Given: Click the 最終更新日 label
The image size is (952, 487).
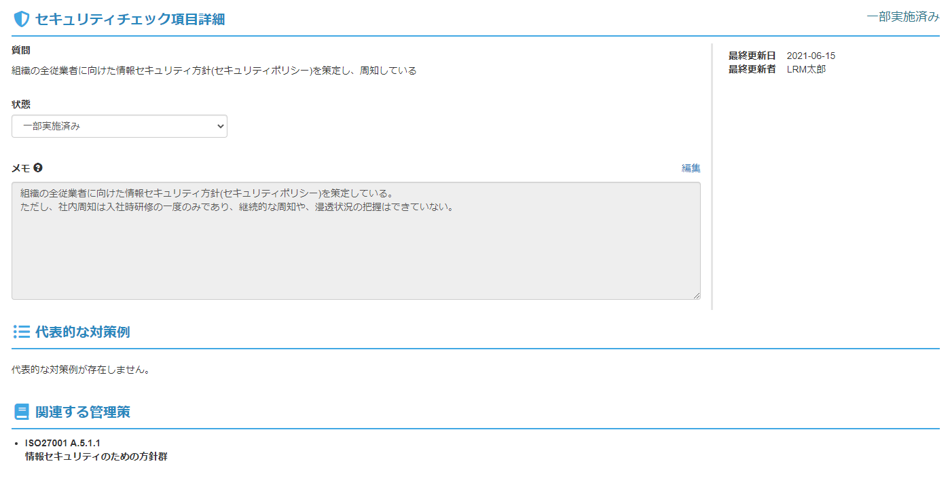Looking at the screenshot, I should 752,56.
